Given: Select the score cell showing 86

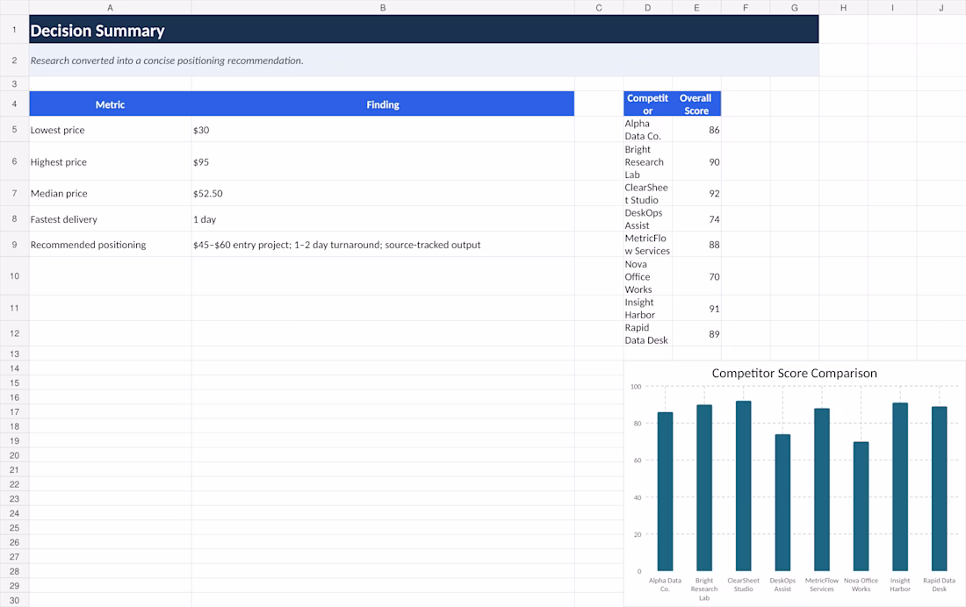Looking at the screenshot, I should 696,130.
